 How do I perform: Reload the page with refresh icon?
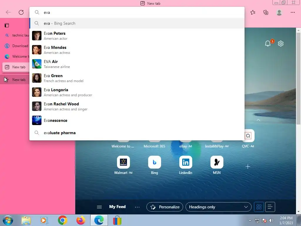(21, 12)
